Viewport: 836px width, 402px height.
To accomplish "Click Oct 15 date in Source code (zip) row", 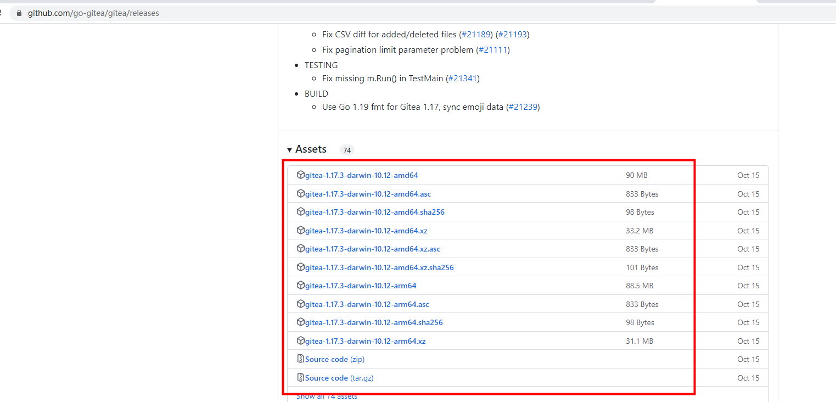I will click(x=748, y=359).
